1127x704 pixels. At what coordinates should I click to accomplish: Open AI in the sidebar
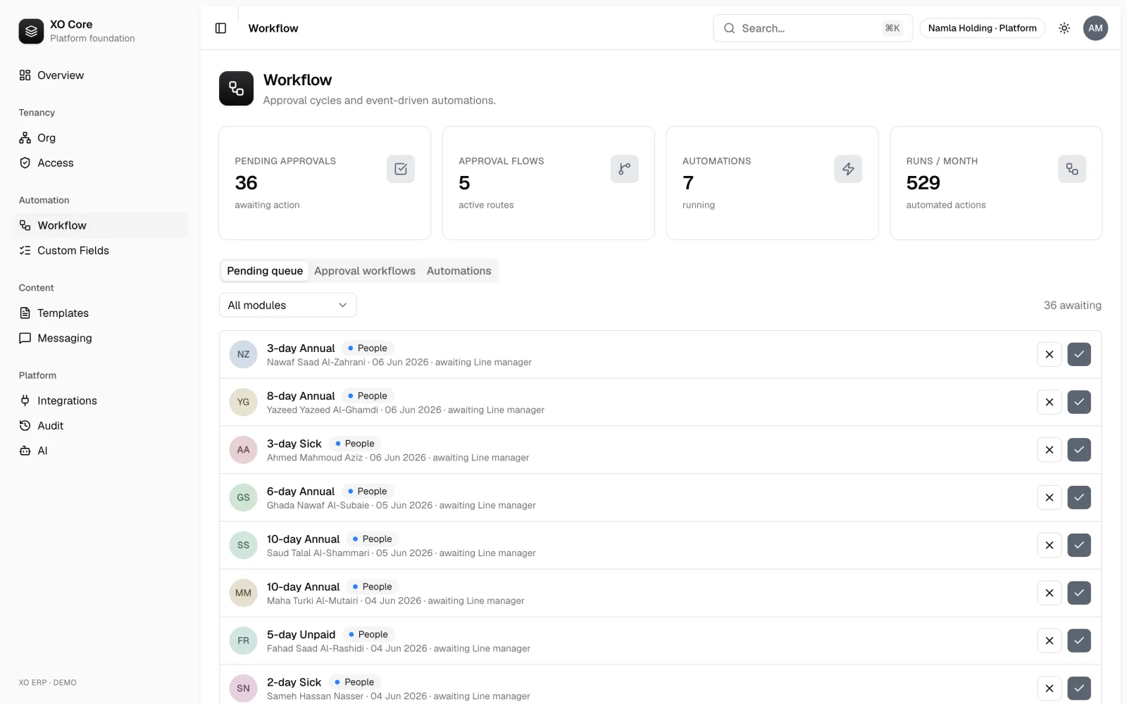click(100, 451)
